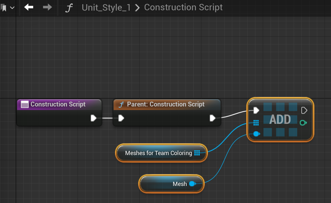Select the ADD node label

coord(280,120)
